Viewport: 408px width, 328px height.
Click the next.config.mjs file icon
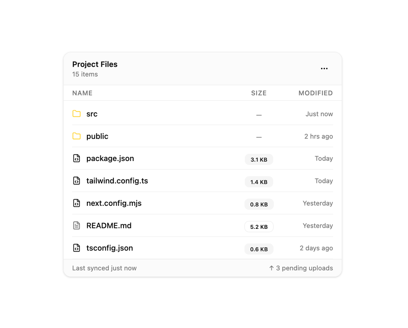76,203
